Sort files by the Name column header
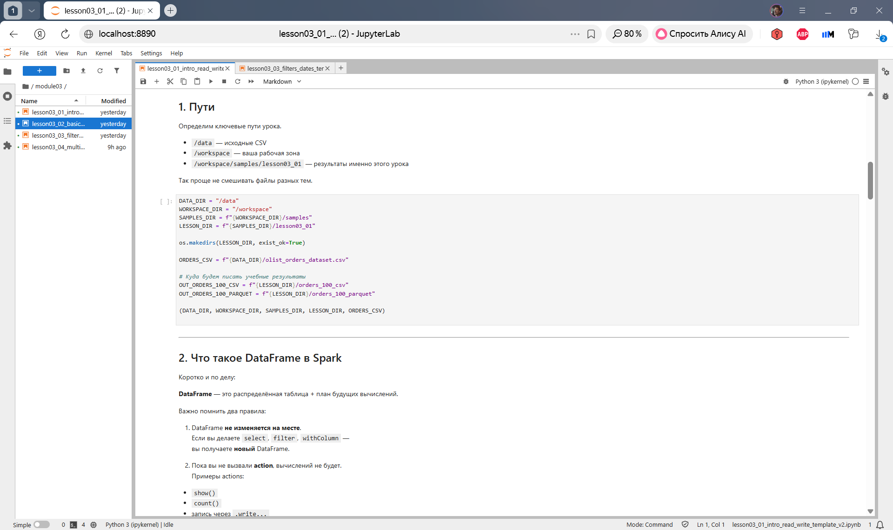The width and height of the screenshot is (893, 530). click(50, 101)
